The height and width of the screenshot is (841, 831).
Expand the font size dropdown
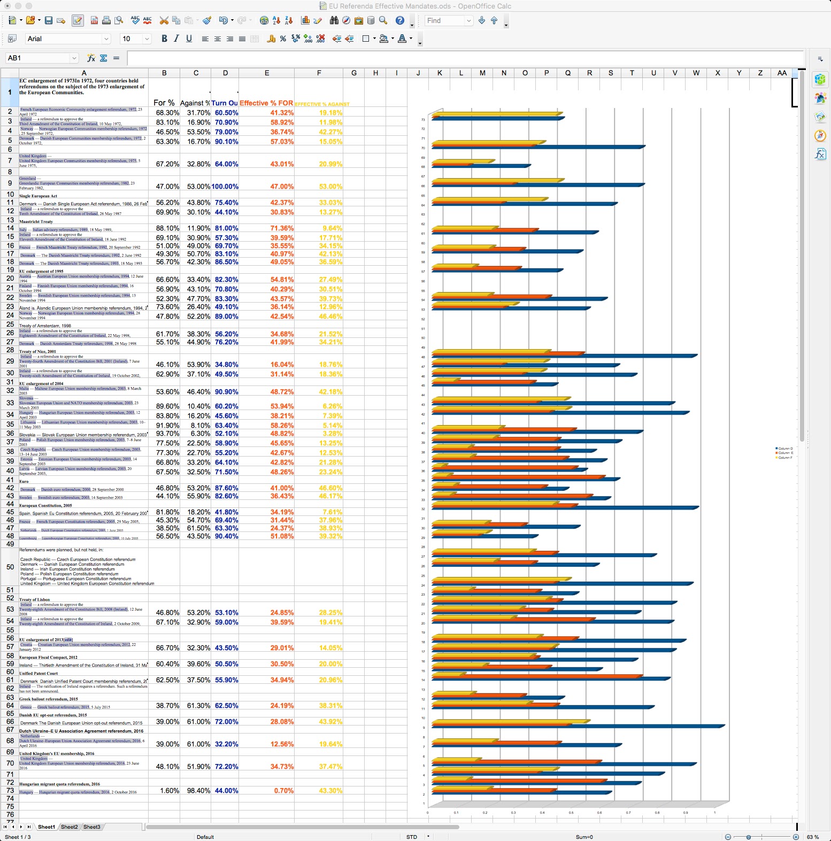(x=147, y=38)
